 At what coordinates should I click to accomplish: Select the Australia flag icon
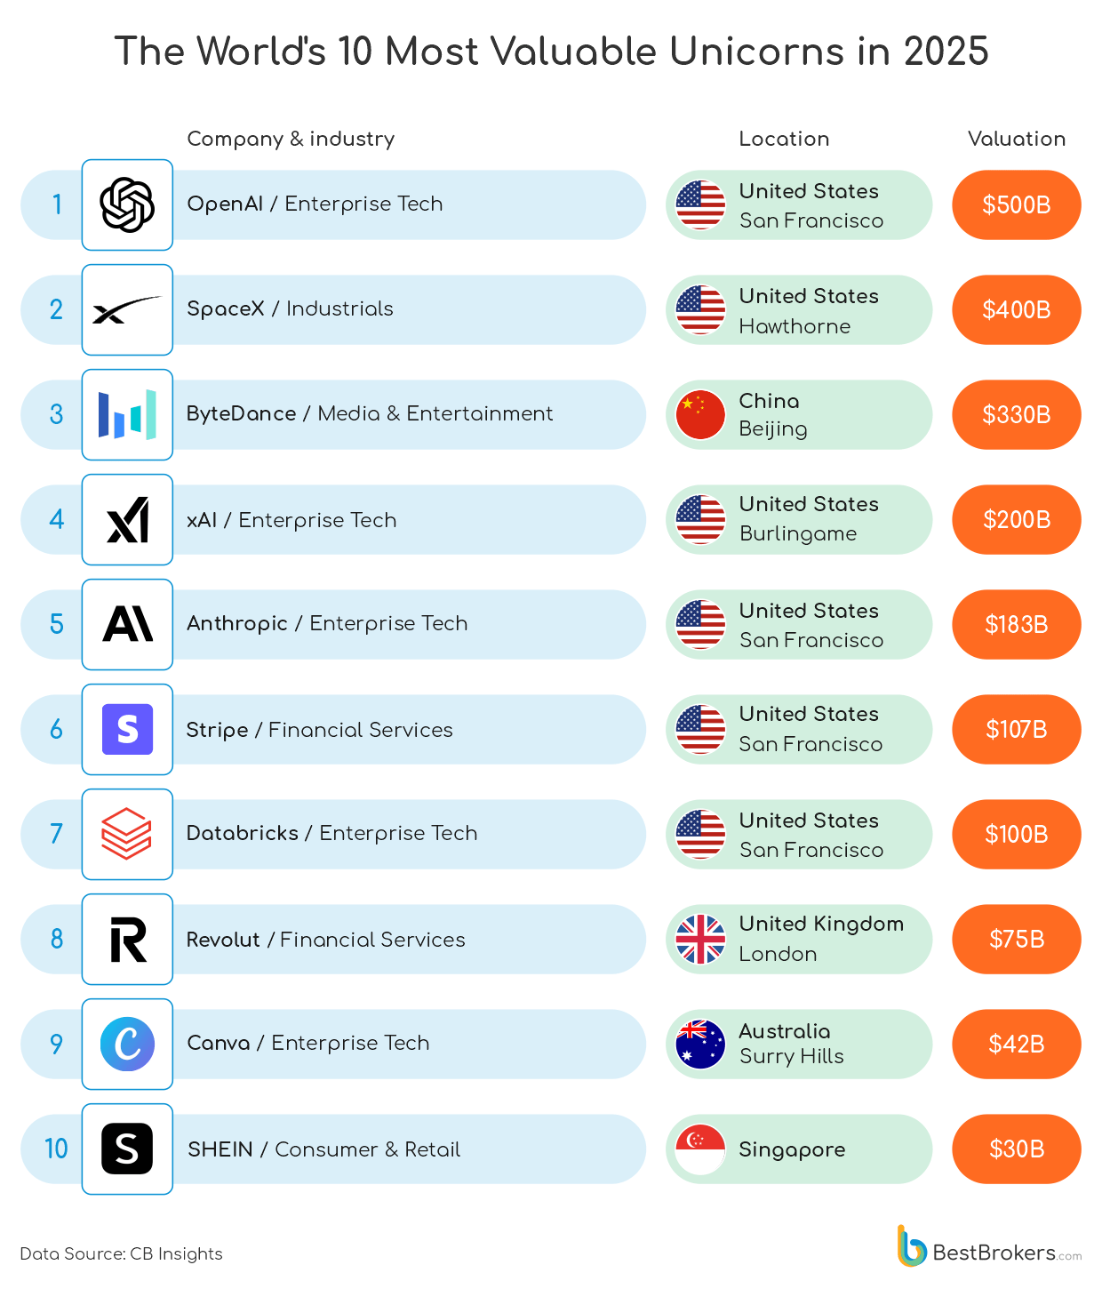[700, 1044]
